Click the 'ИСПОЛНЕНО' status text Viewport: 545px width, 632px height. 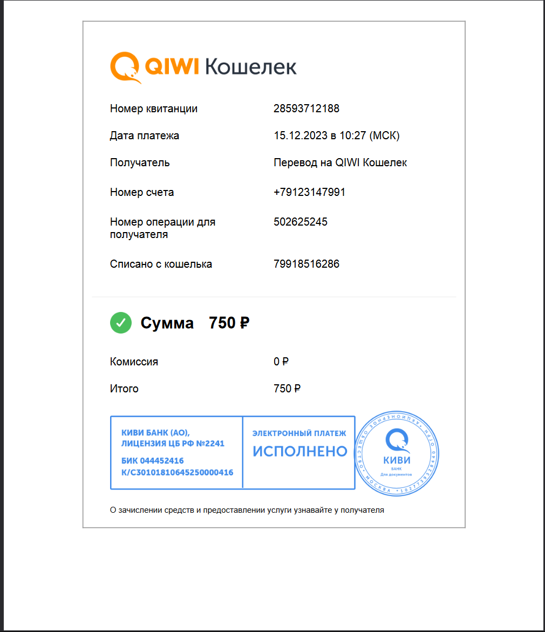300,451
